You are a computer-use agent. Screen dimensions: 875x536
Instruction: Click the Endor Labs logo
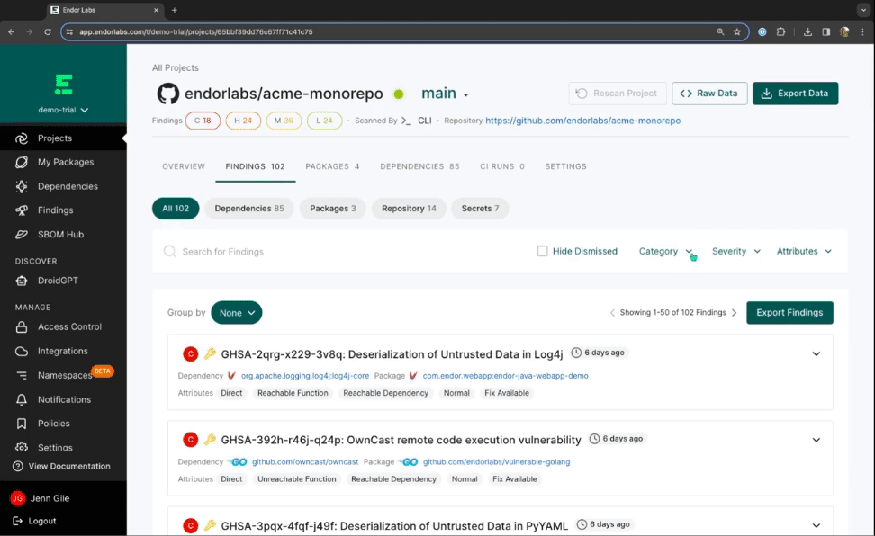click(64, 85)
